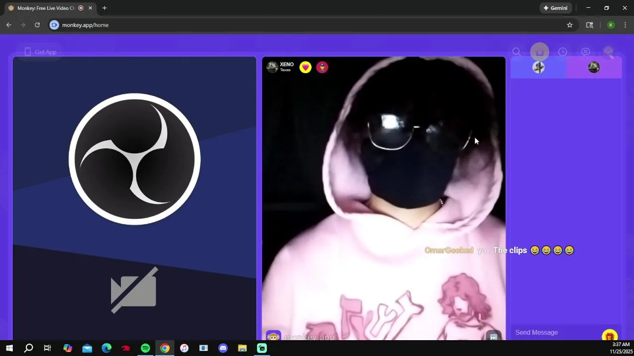Screen dimensions: 634x356
Task: Open the heart chat messages icon
Action: pos(585,52)
